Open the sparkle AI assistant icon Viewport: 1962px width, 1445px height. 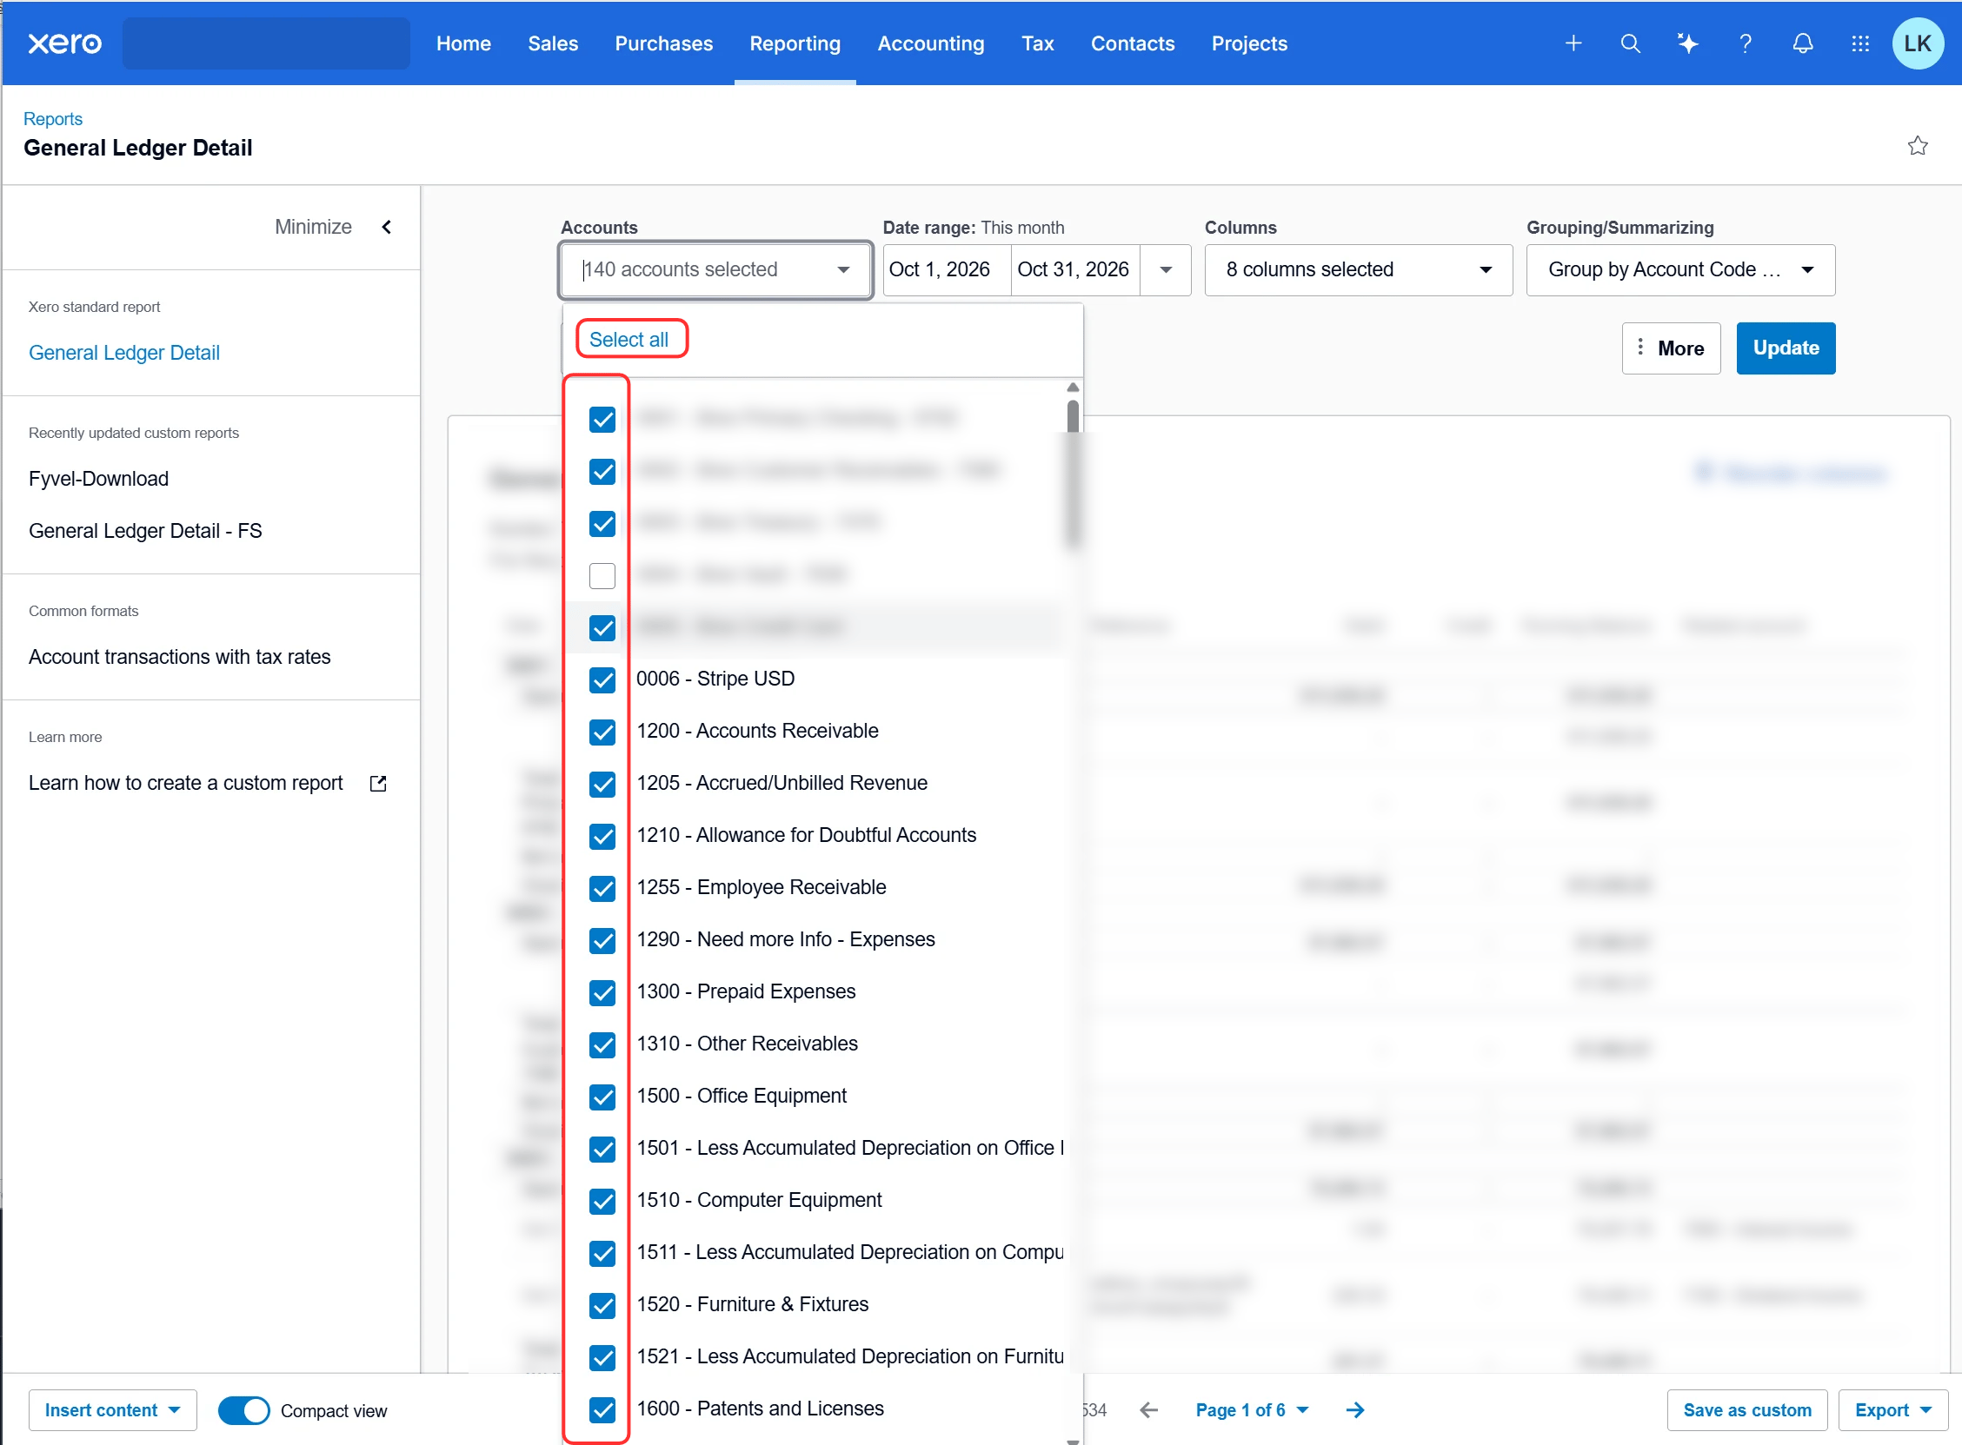tap(1687, 43)
